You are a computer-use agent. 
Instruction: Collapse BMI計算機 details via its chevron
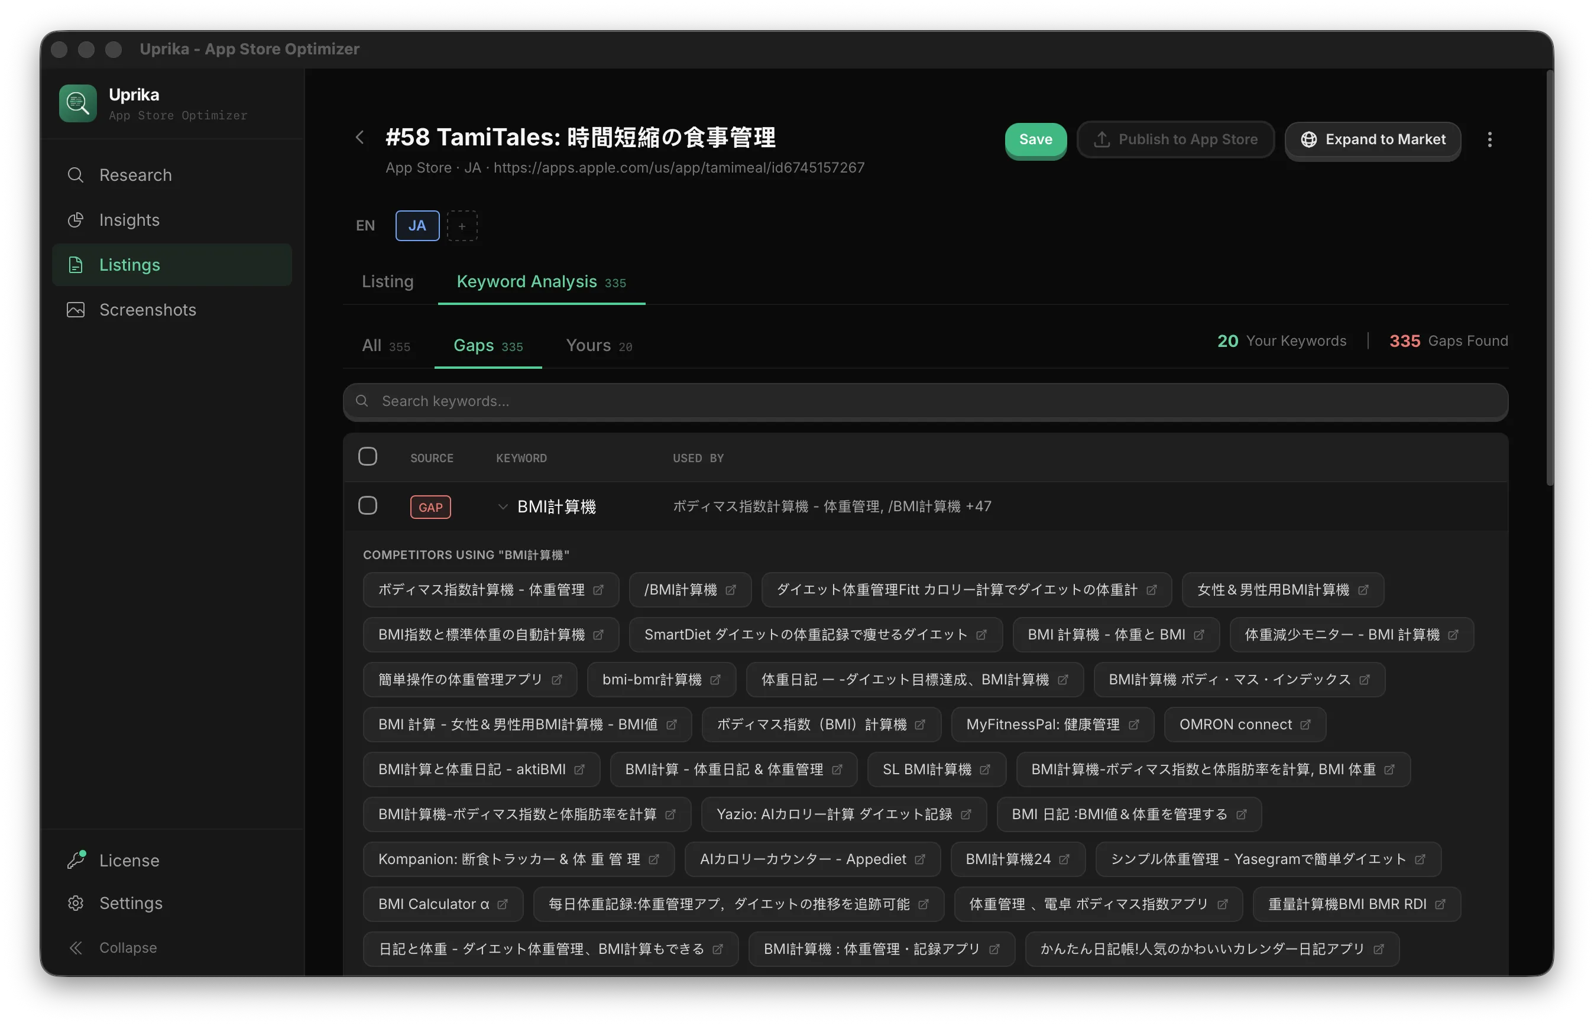[503, 506]
